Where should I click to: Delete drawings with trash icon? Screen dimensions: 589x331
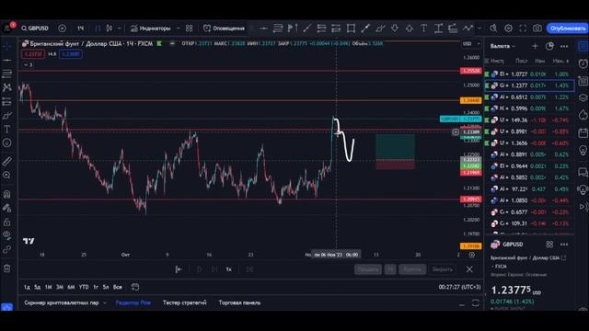click(7, 268)
